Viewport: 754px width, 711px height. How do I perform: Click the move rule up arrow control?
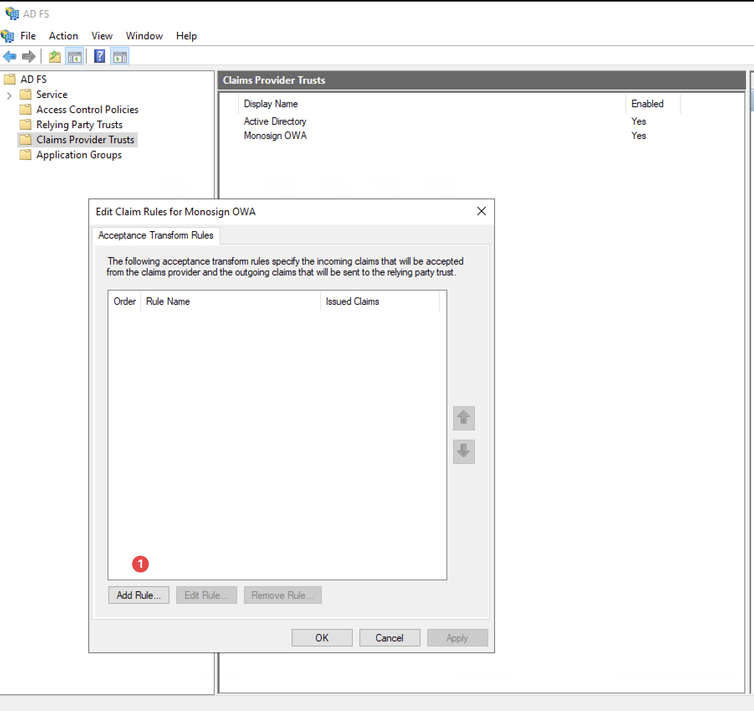point(463,418)
